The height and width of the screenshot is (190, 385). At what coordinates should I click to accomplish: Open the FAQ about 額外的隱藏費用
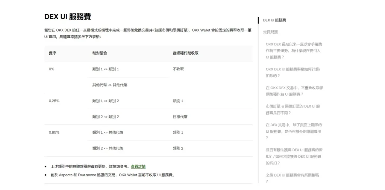[x=294, y=131]
